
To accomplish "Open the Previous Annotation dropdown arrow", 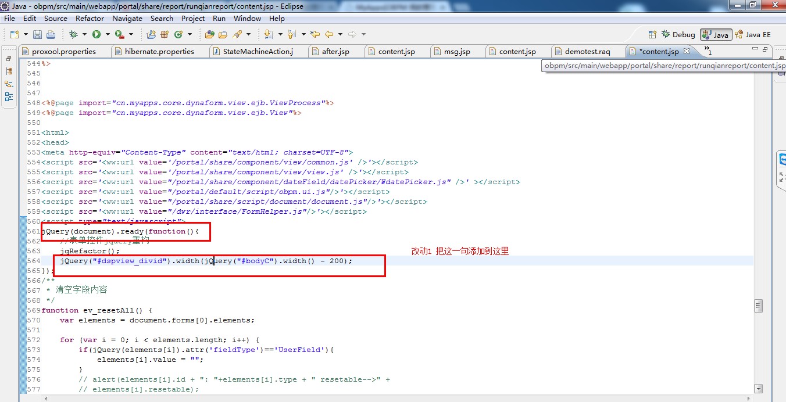I will [303, 34].
